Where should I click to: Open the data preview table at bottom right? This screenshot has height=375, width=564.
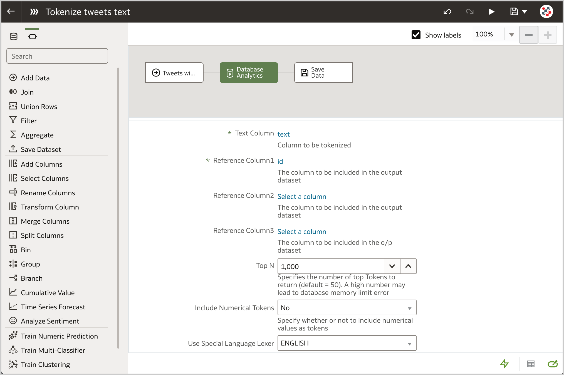click(x=530, y=364)
